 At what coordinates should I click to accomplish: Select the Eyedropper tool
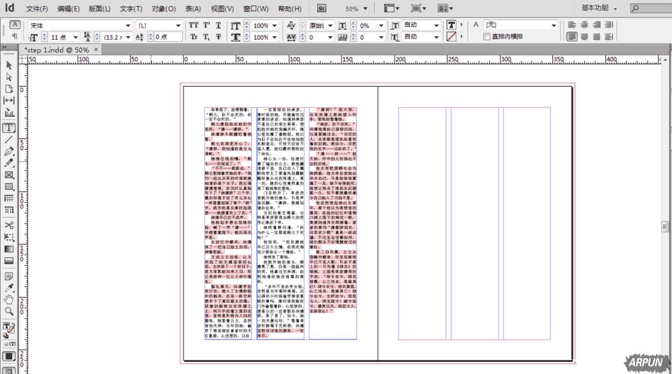pyautogui.click(x=9, y=287)
